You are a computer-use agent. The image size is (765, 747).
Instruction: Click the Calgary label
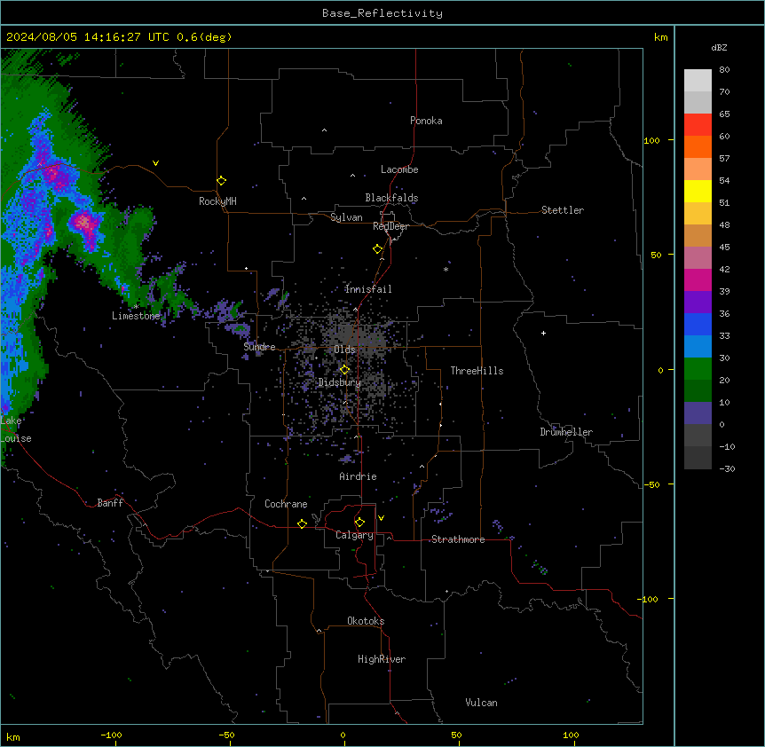click(x=355, y=535)
